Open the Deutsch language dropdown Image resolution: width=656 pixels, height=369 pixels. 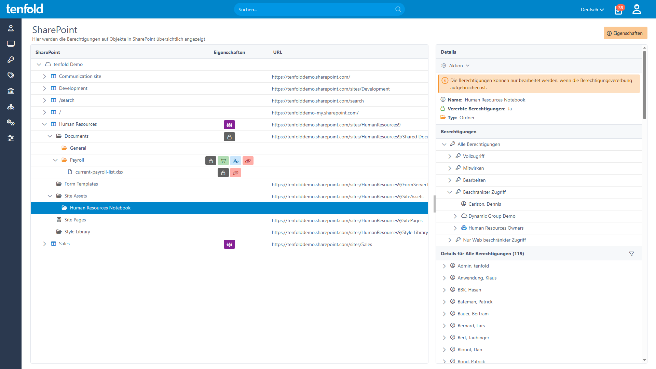[x=592, y=10]
